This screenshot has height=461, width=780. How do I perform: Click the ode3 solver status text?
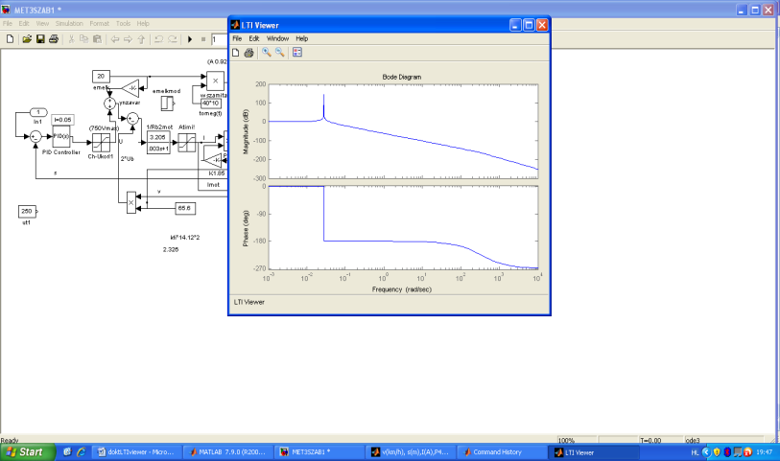(693, 440)
